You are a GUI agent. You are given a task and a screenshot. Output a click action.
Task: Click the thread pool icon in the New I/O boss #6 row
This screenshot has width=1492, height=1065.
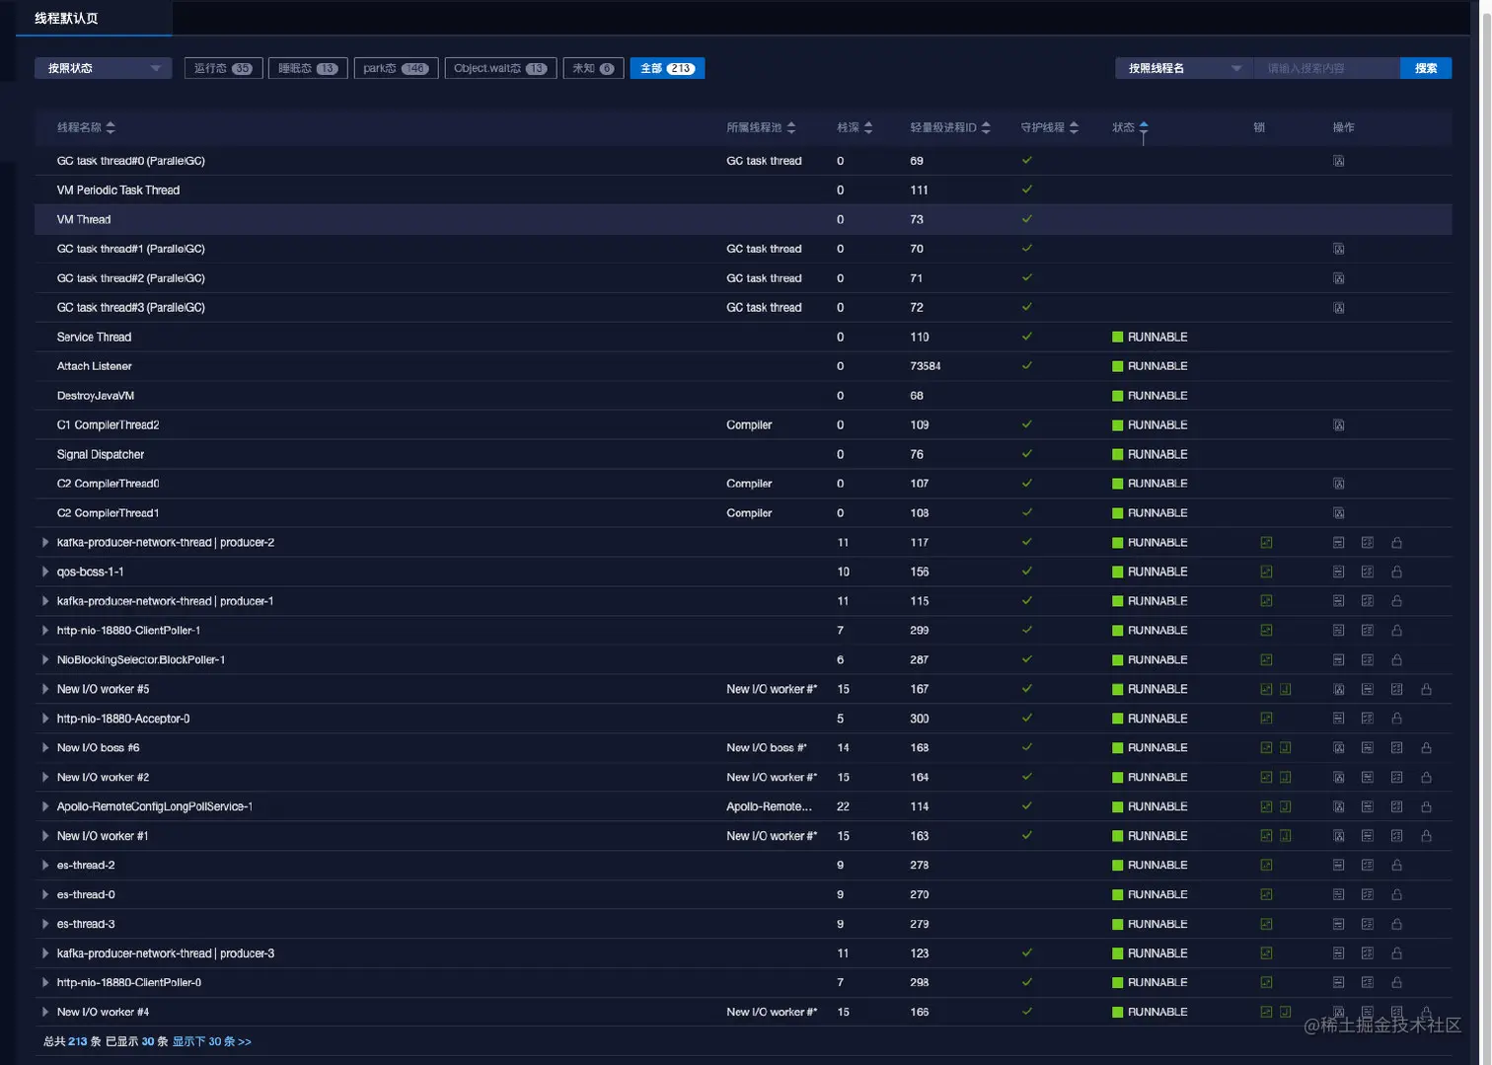click(1338, 748)
